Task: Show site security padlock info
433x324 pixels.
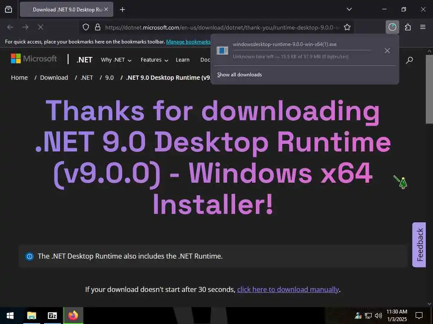Action: 98,27
